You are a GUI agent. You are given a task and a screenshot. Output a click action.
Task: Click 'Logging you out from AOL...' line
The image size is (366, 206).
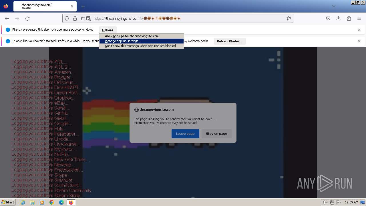coord(39,62)
